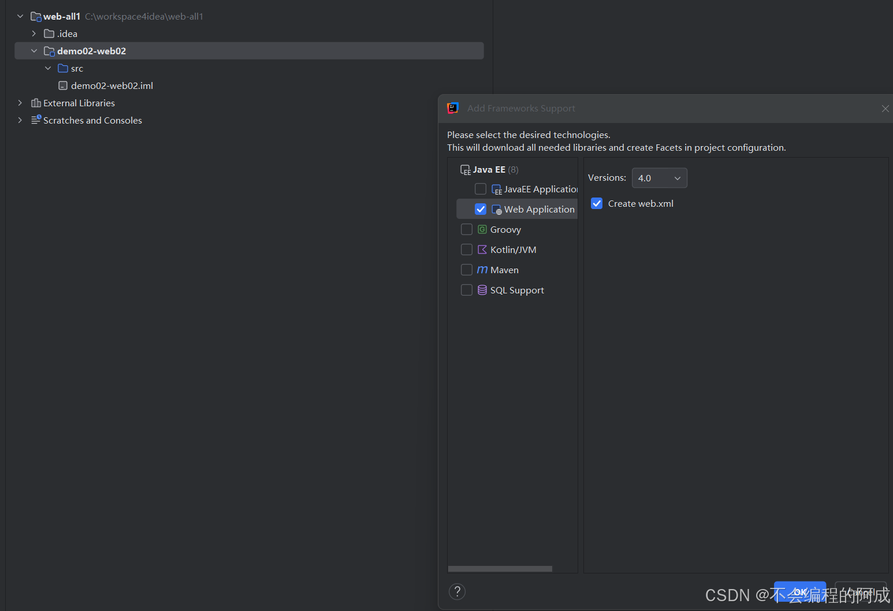This screenshot has width=893, height=611.
Task: Expand External Libraries node chevron
Action: tap(20, 103)
